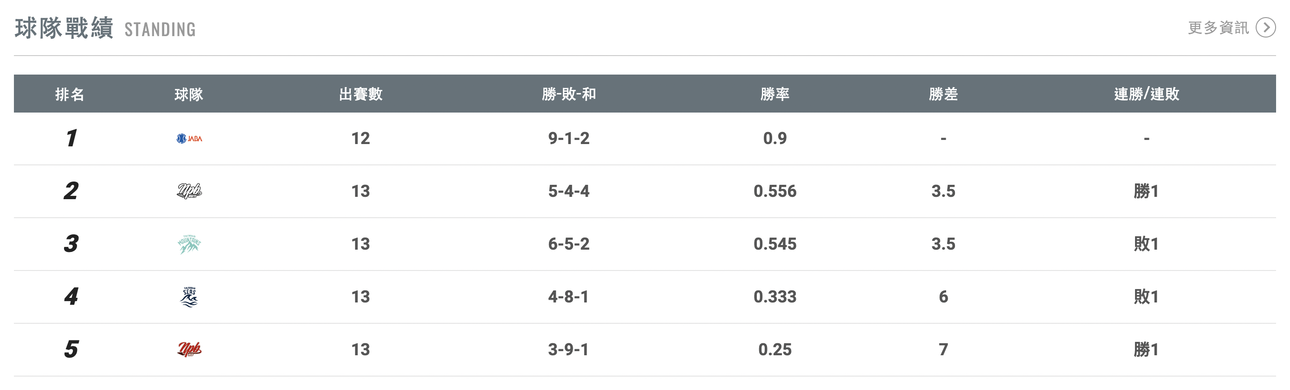Click the 球隊戰績 STANDING heading
The height and width of the screenshot is (390, 1290).
[x=105, y=29]
